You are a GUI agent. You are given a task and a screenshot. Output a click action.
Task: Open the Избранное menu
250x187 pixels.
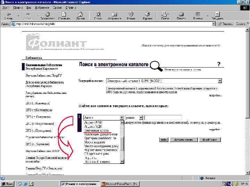pyautogui.click(x=42, y=8)
